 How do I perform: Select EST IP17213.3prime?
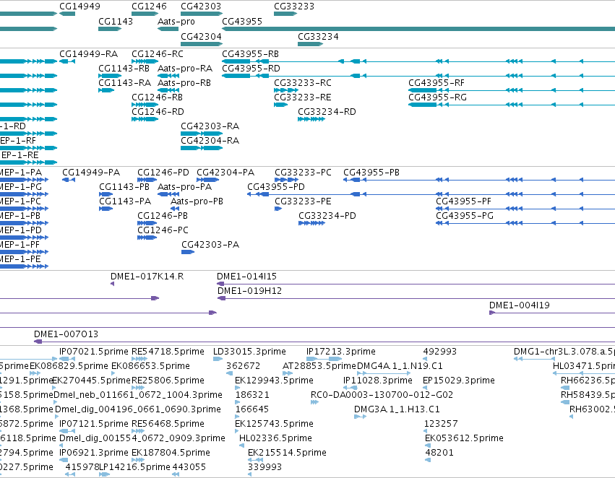(341, 352)
